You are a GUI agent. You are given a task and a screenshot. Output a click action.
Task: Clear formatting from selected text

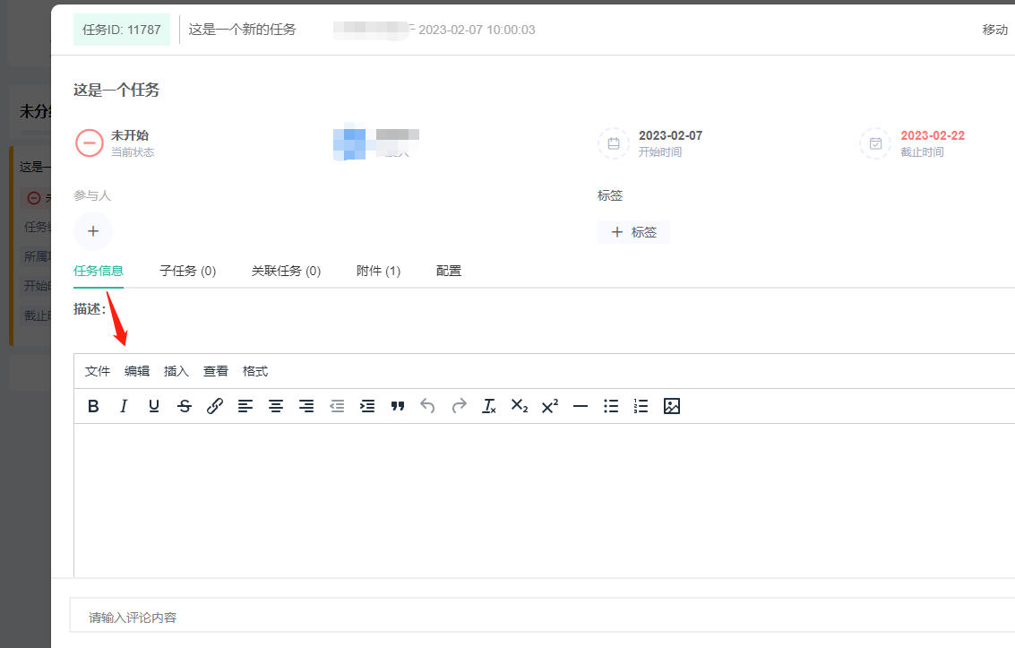(489, 406)
